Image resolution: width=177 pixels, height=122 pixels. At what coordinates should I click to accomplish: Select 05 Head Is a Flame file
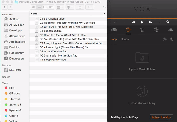68,35
